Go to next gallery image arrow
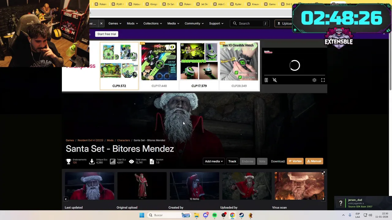The height and width of the screenshot is (220, 392). click(x=323, y=199)
